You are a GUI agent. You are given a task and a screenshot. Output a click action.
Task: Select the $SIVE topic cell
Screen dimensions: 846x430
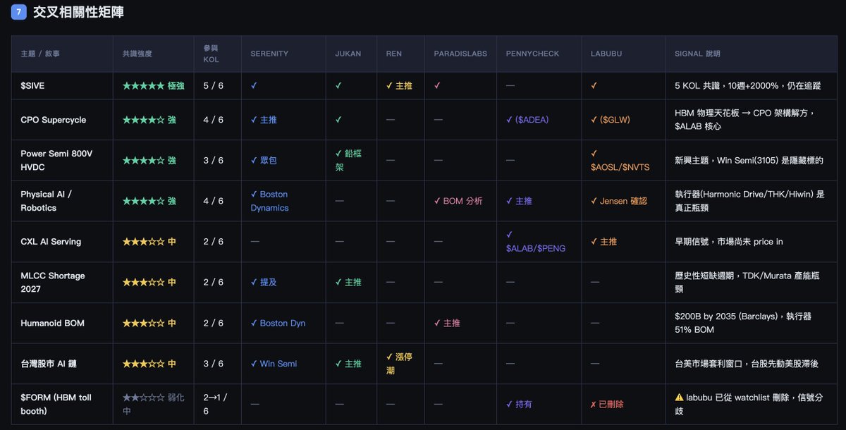coord(32,85)
